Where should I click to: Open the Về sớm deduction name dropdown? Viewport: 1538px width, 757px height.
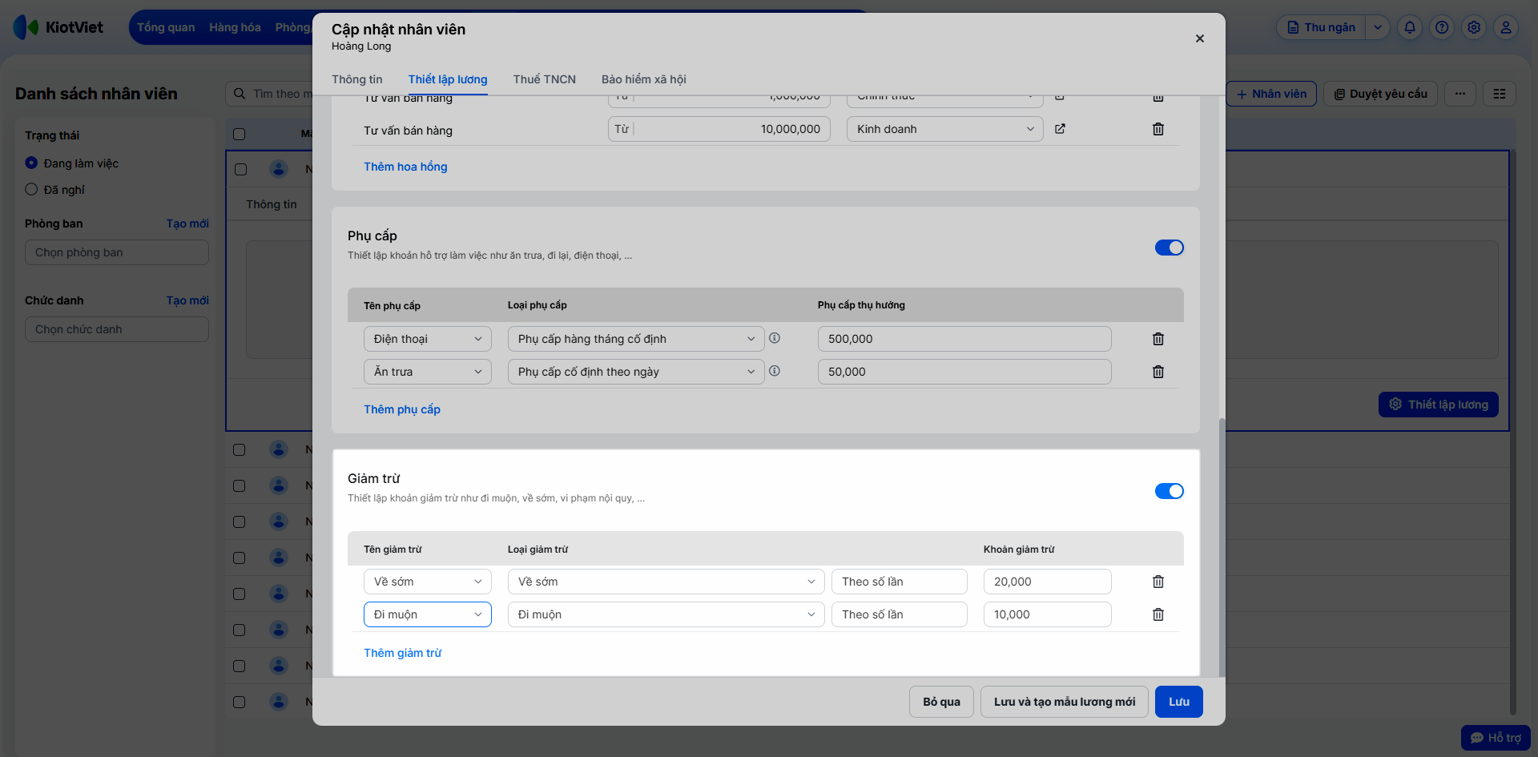(x=428, y=582)
